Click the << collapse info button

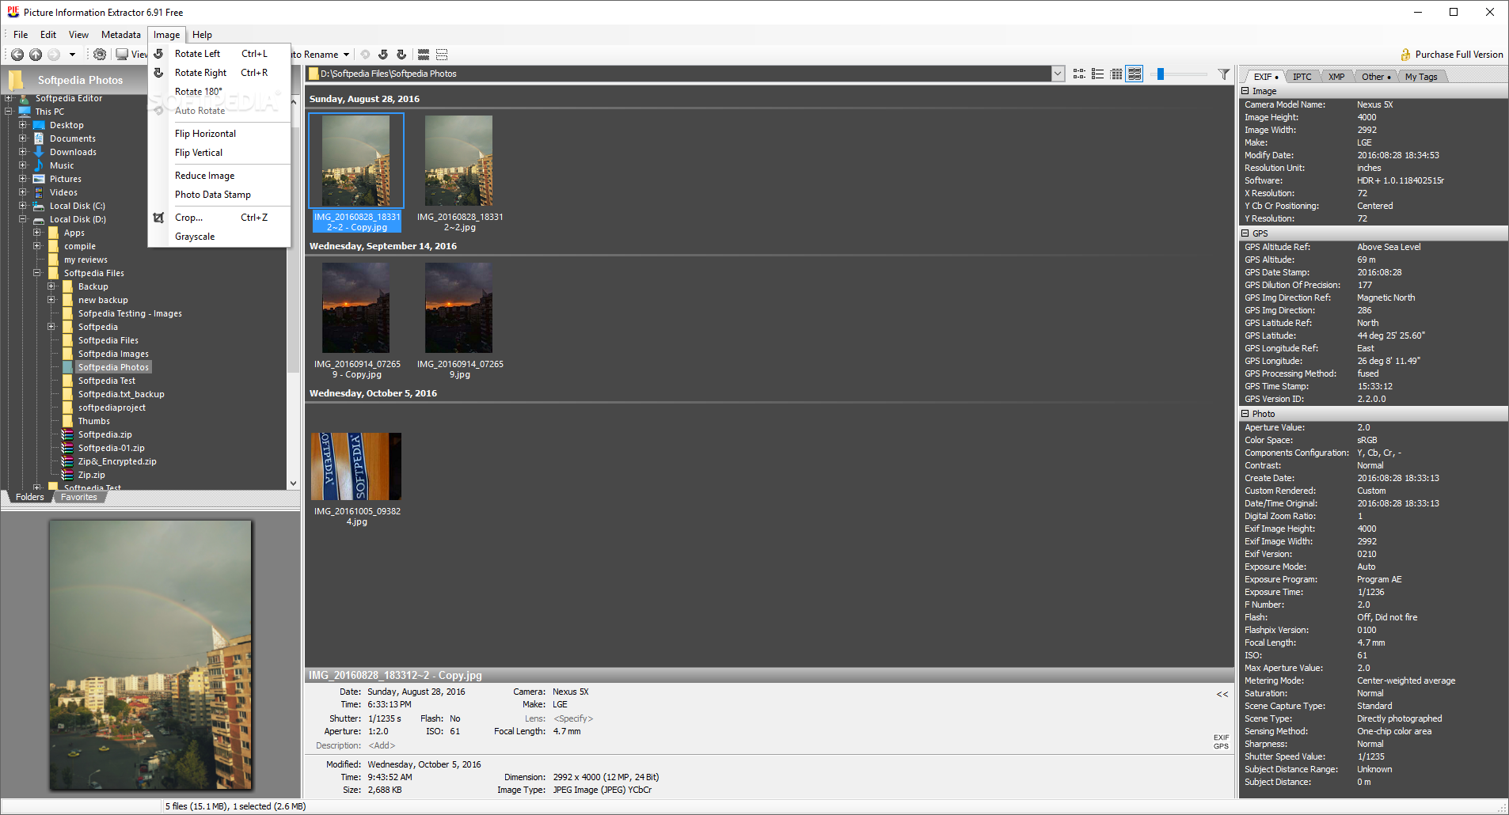pyautogui.click(x=1222, y=694)
